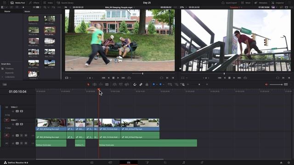The image size is (294, 165).
Task: Open Timeline View Options icon
Action: 5,84
